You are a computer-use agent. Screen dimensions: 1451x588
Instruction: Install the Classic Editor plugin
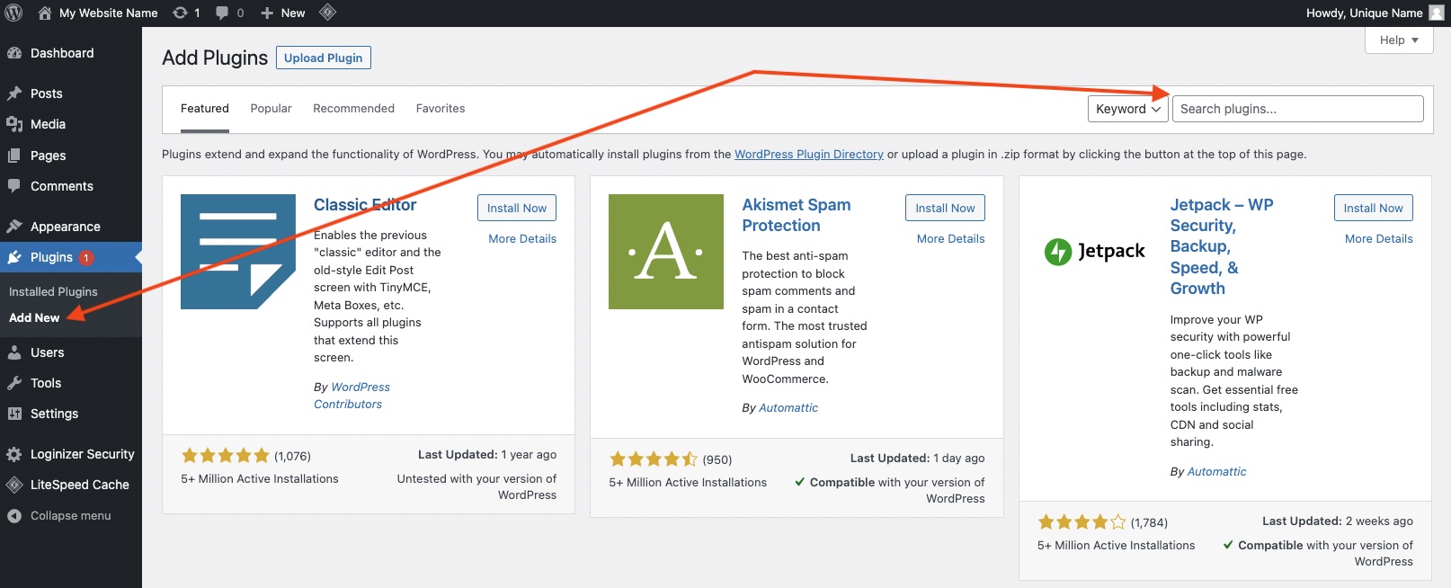(x=517, y=208)
